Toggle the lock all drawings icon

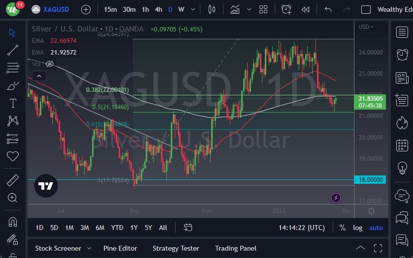[12, 255]
